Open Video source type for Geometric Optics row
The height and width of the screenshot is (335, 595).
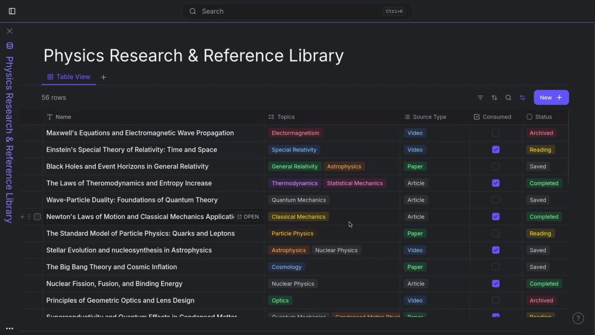tap(415, 301)
